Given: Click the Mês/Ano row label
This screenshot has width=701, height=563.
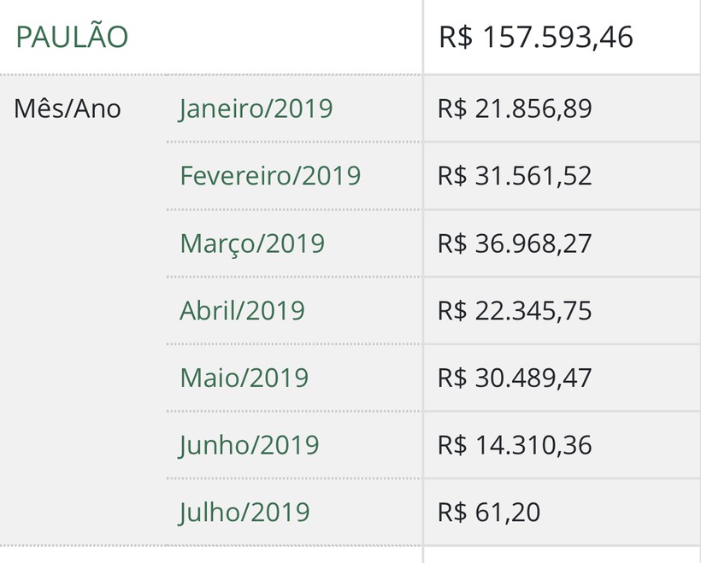Looking at the screenshot, I should pyautogui.click(x=68, y=108).
